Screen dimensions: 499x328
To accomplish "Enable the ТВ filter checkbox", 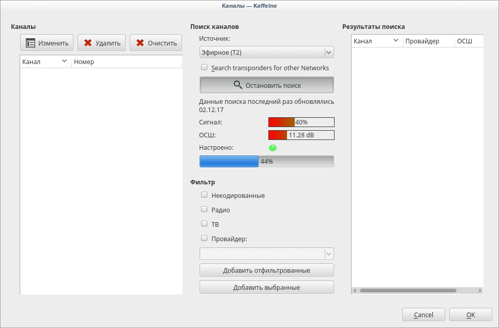I will click(204, 224).
